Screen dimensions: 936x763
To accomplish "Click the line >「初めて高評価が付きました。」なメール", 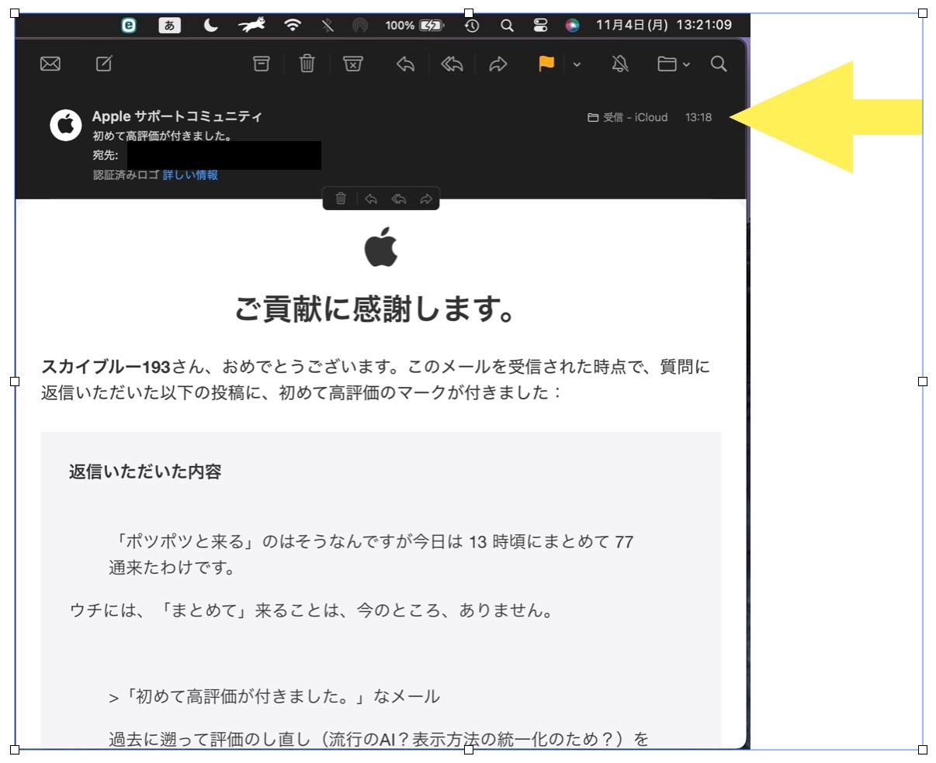I will click(x=275, y=696).
